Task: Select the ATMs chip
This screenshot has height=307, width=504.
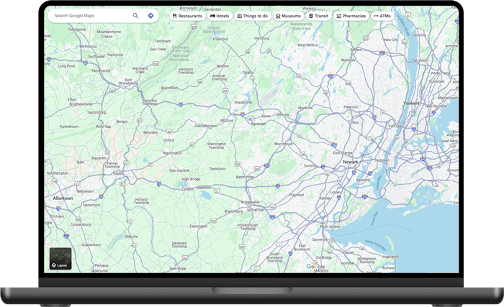Action: [382, 16]
